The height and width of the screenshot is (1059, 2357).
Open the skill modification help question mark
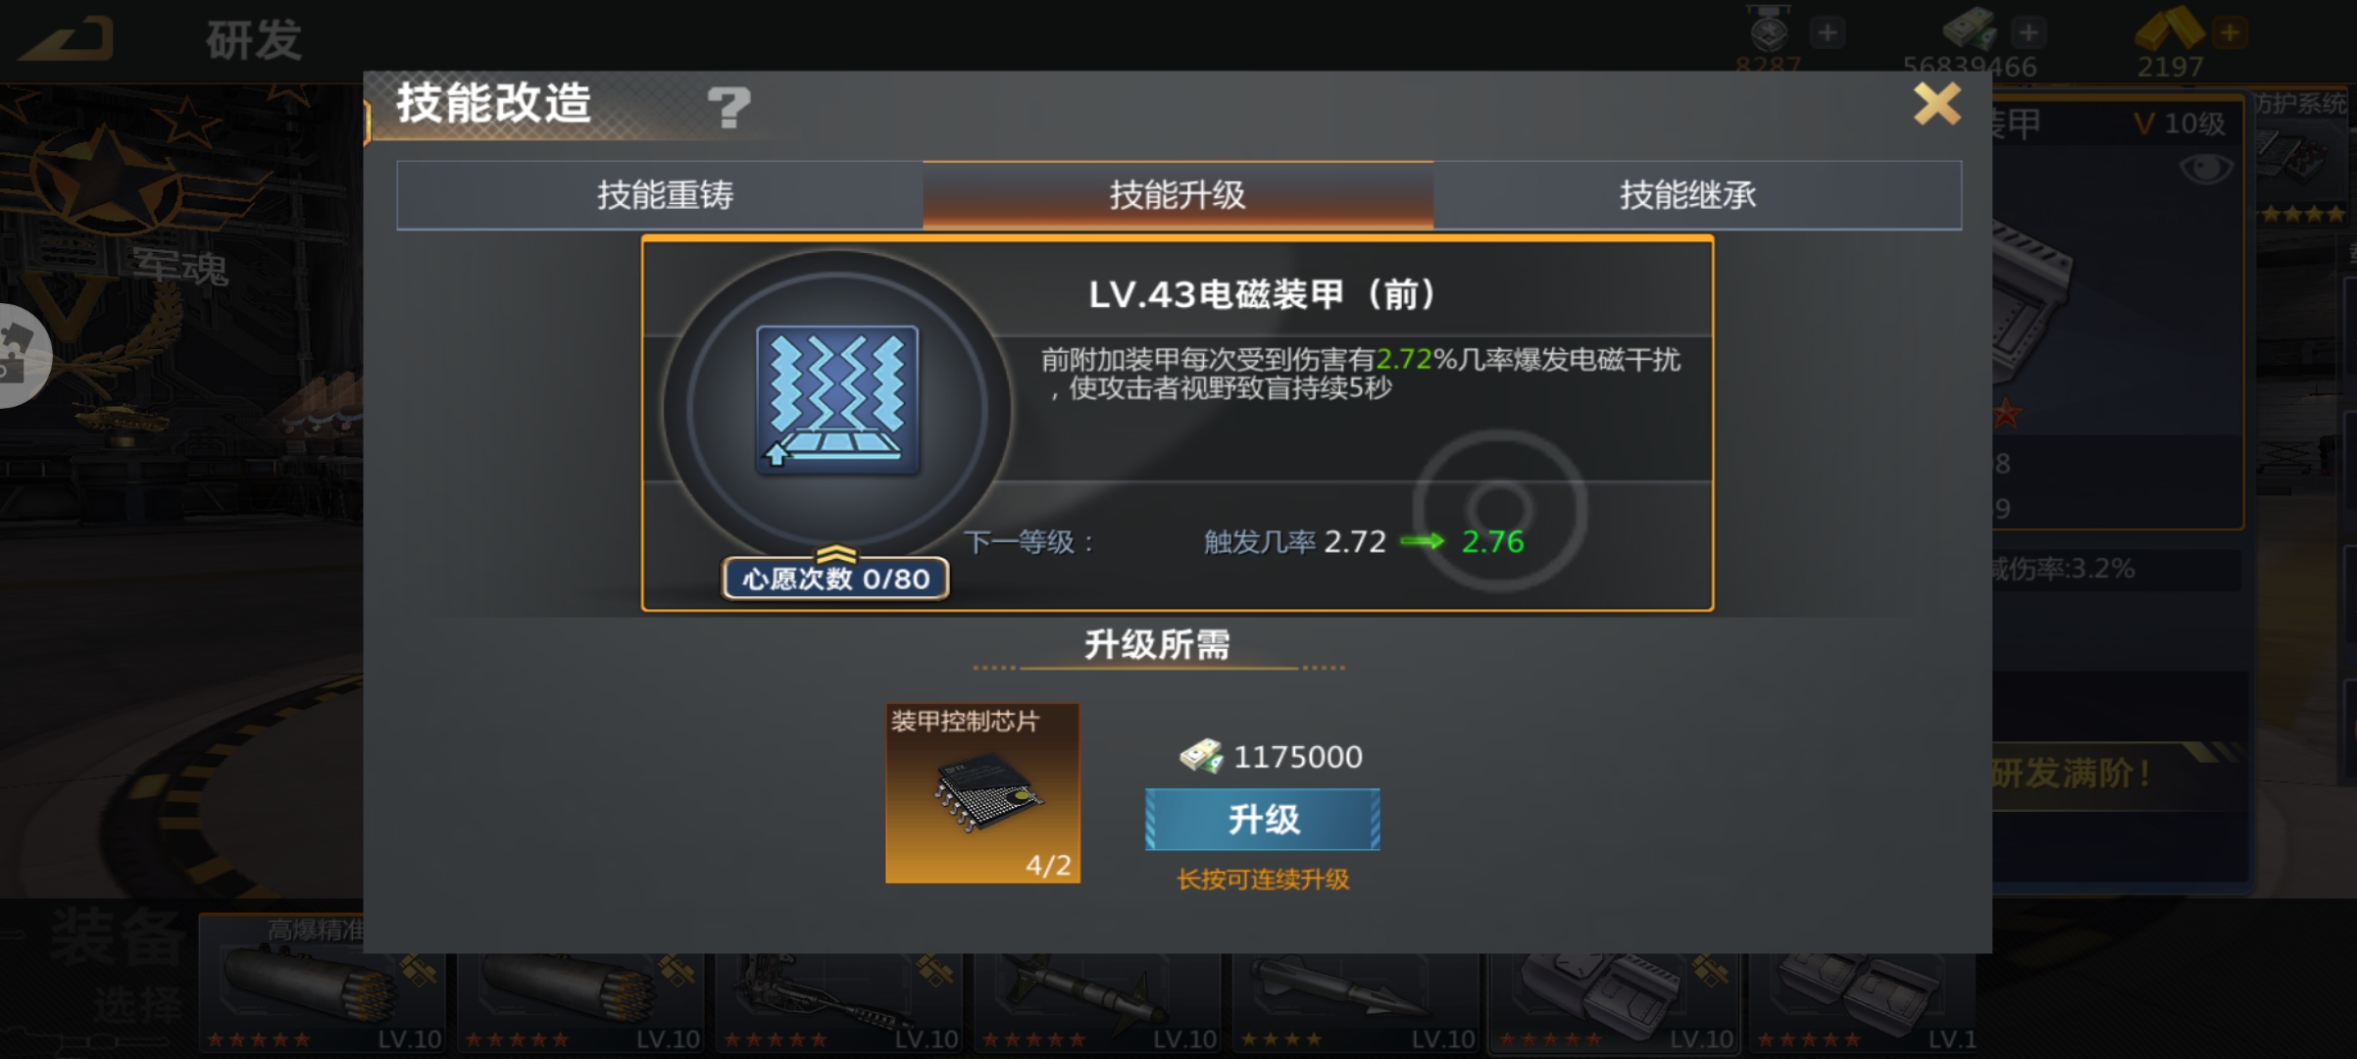(728, 106)
